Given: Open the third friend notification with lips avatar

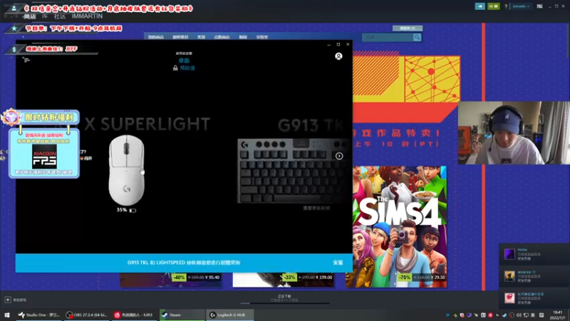Looking at the screenshot, I should [x=534, y=298].
